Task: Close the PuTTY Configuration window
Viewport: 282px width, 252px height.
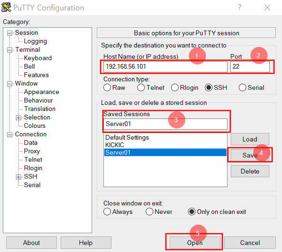Action: pyautogui.click(x=267, y=8)
